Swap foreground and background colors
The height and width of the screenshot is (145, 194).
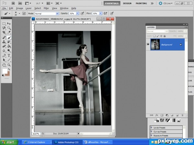[9, 69]
